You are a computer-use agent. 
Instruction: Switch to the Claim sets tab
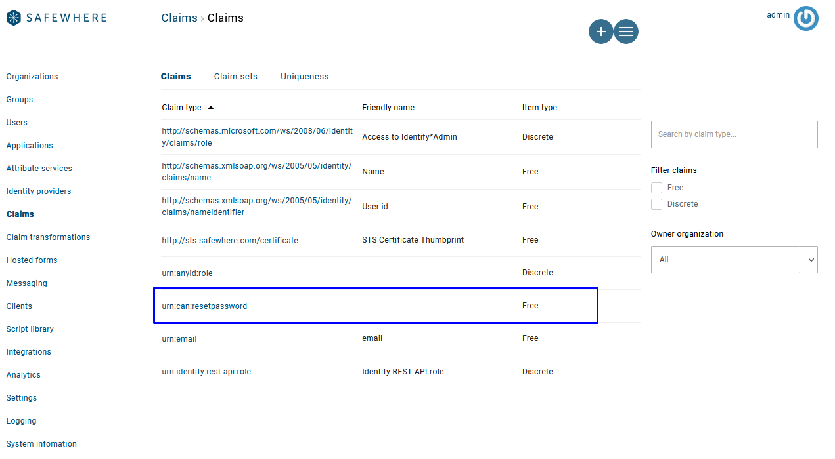click(x=235, y=77)
